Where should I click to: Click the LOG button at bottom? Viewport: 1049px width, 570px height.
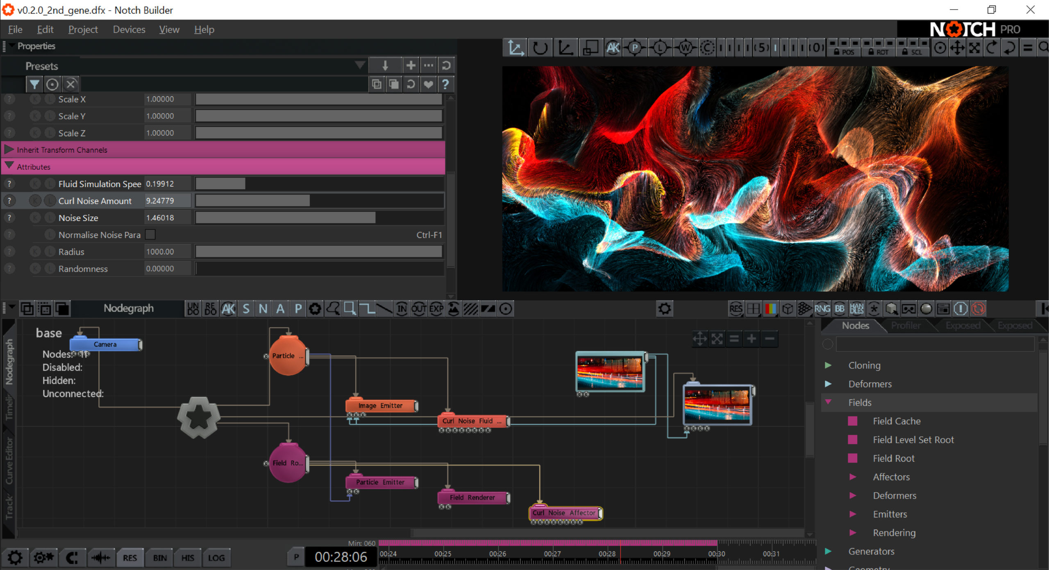(216, 557)
